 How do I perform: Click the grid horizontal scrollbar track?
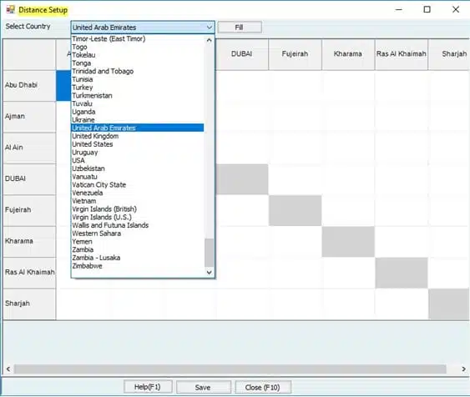click(230, 369)
